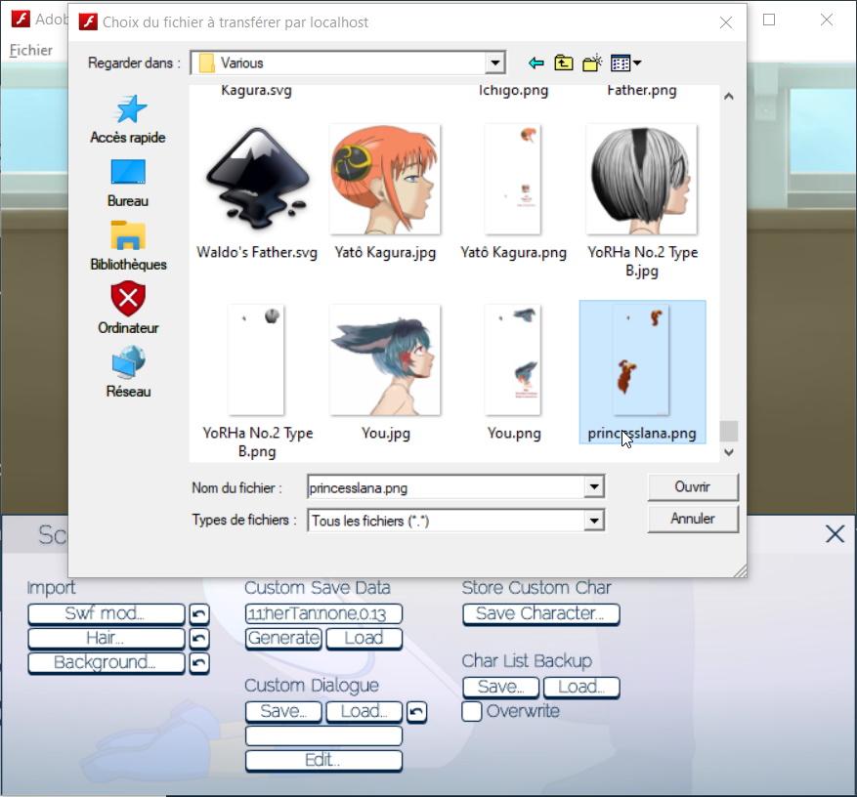Open Bibliothèques in sidebar

(x=128, y=246)
